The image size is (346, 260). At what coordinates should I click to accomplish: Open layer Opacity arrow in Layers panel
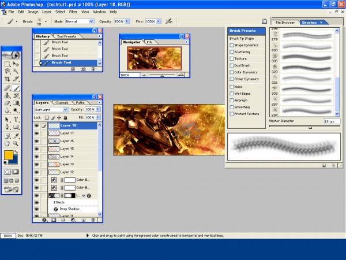point(98,109)
